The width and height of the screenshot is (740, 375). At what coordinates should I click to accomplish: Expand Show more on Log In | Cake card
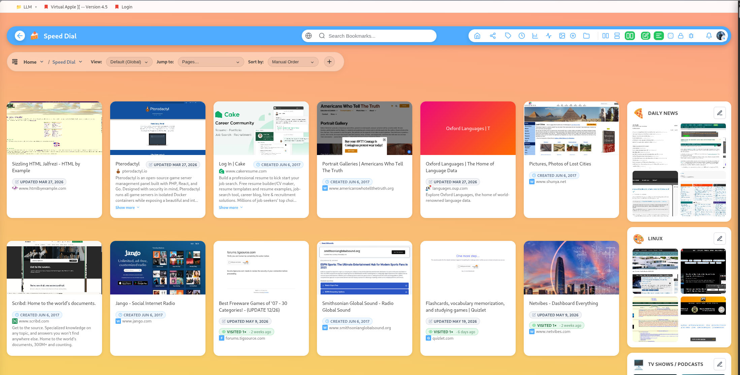pyautogui.click(x=231, y=208)
